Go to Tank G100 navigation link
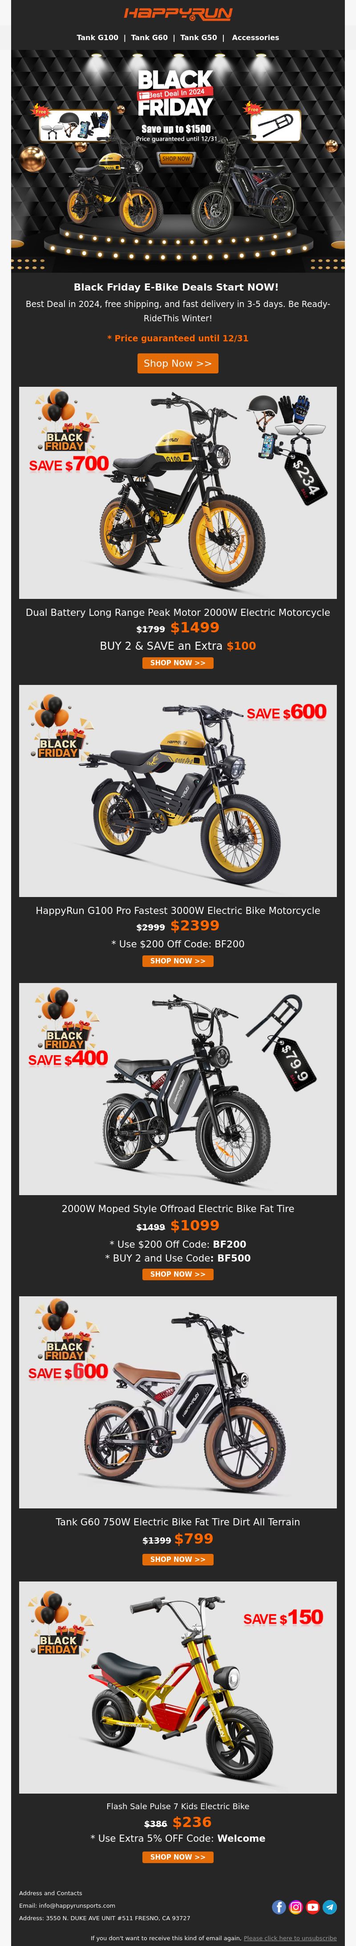Screen dimensions: 356x1946 [x=97, y=37]
